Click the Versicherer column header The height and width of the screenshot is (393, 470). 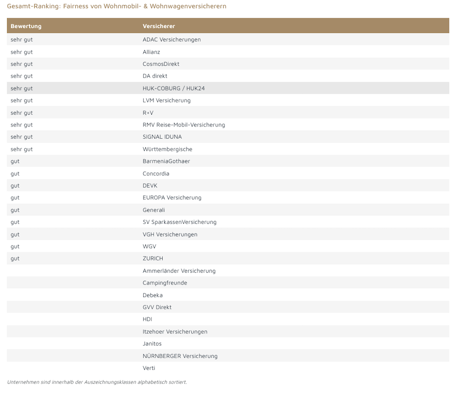(158, 26)
